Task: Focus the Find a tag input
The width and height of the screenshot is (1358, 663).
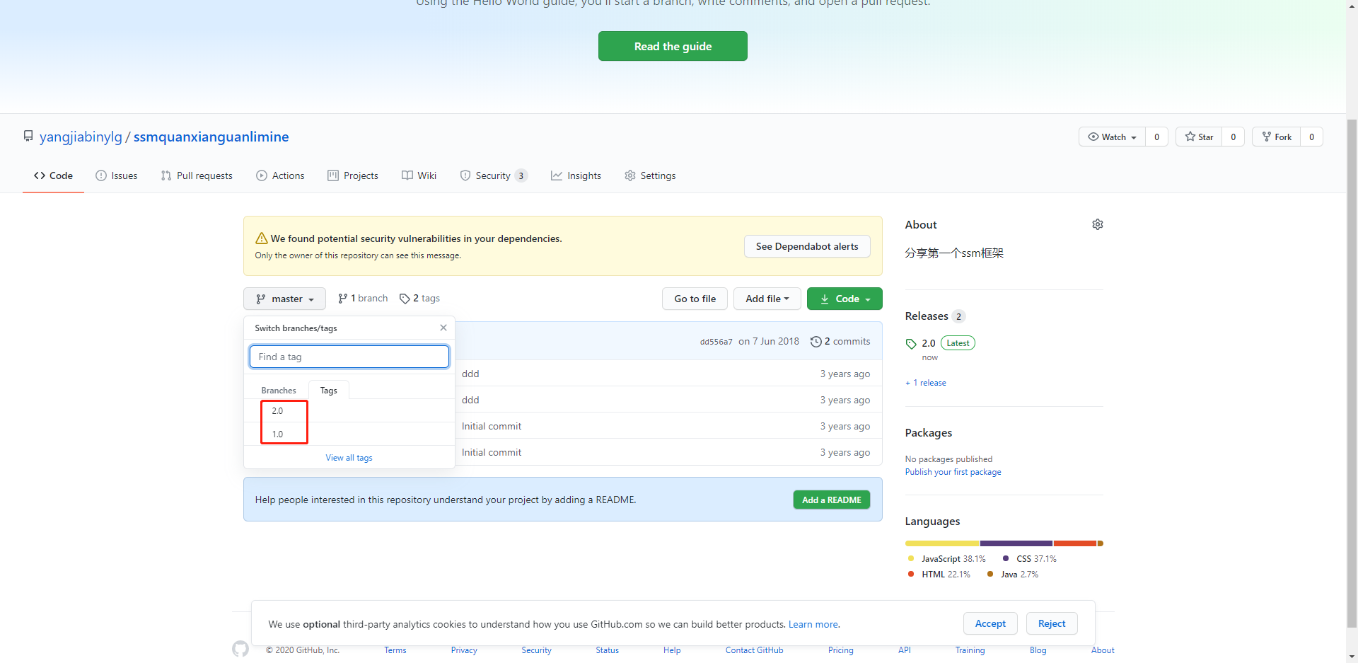Action: pyautogui.click(x=349, y=357)
